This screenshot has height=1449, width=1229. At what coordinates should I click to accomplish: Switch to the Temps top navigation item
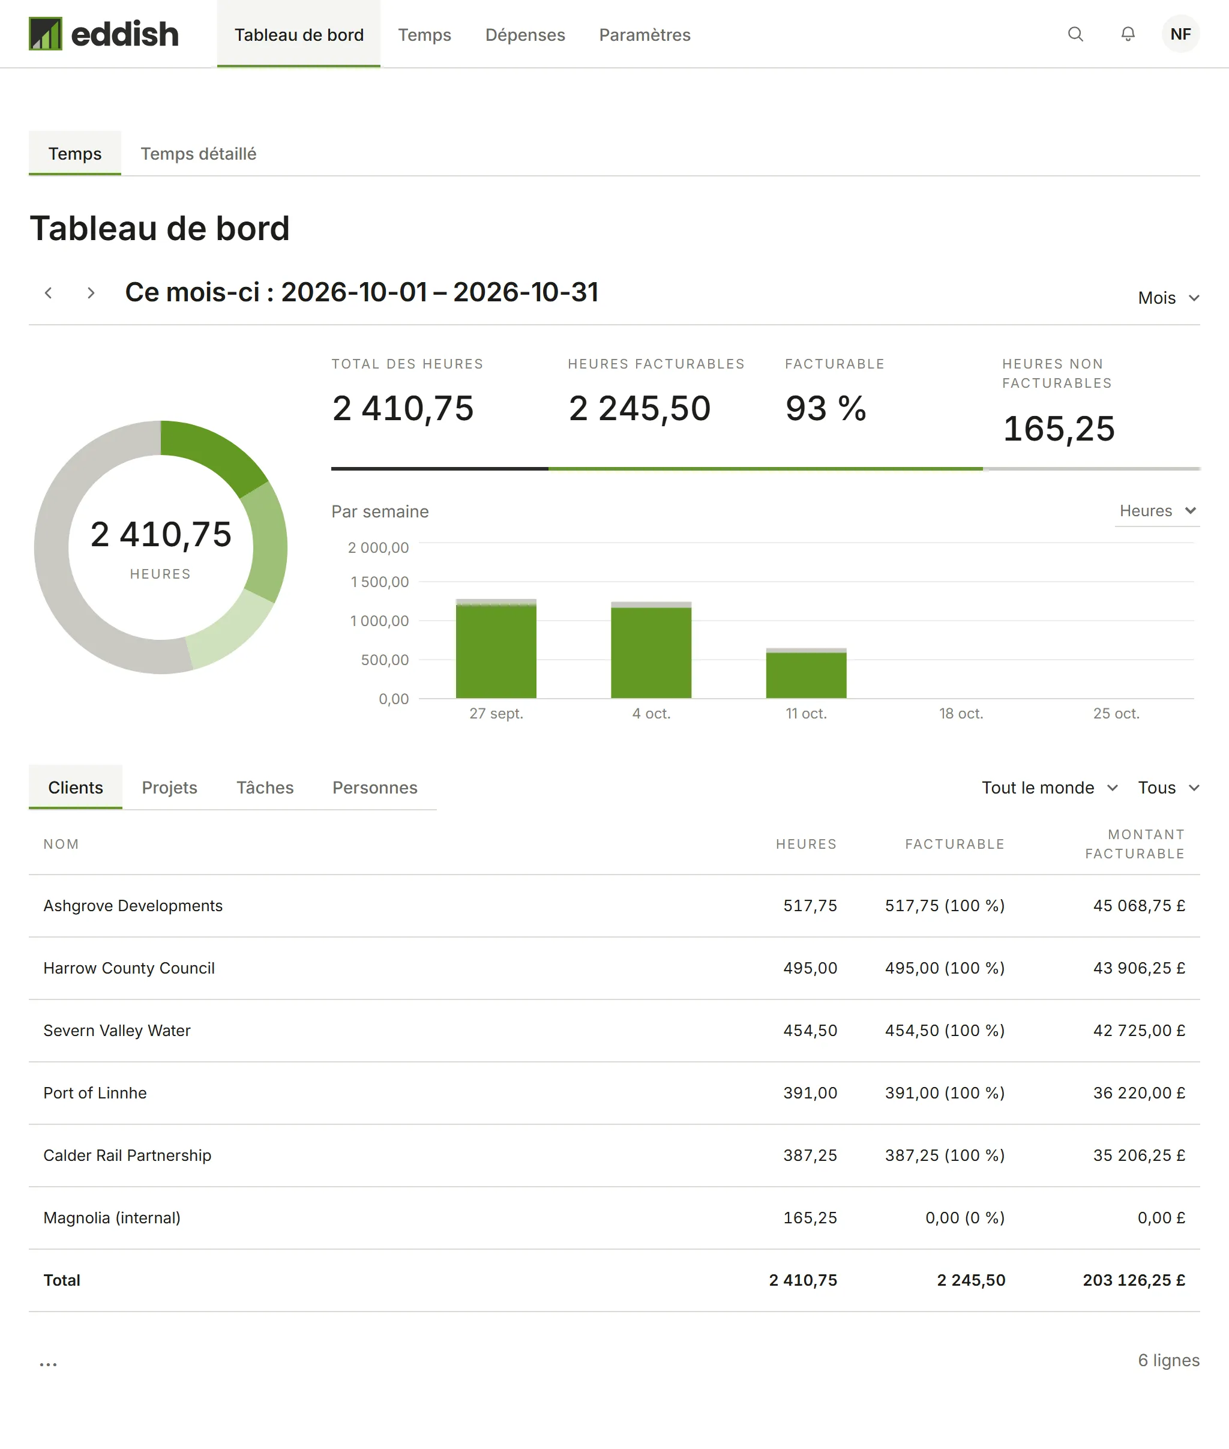[424, 34]
